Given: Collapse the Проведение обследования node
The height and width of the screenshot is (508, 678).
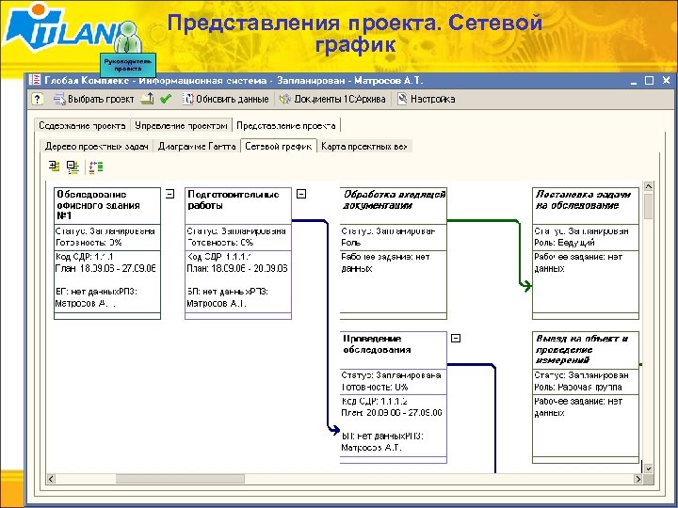Looking at the screenshot, I should tap(456, 339).
